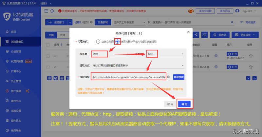
Task: Open browser window in row 2
Action: pos(232,67)
